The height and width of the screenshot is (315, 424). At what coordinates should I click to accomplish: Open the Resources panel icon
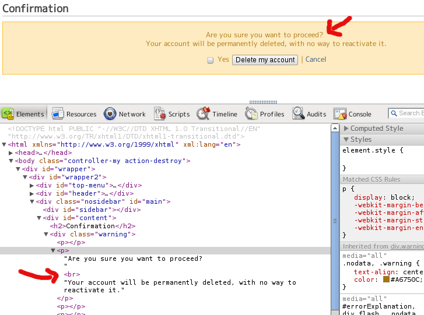pyautogui.click(x=58, y=114)
